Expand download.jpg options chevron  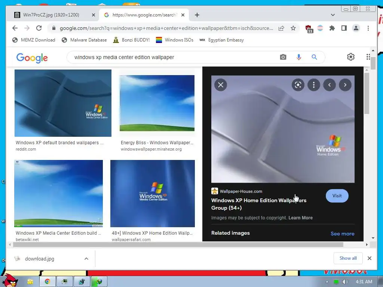86,259
